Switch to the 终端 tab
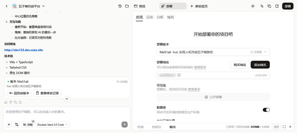The width and height of the screenshot is (297, 133). [x=140, y=127]
